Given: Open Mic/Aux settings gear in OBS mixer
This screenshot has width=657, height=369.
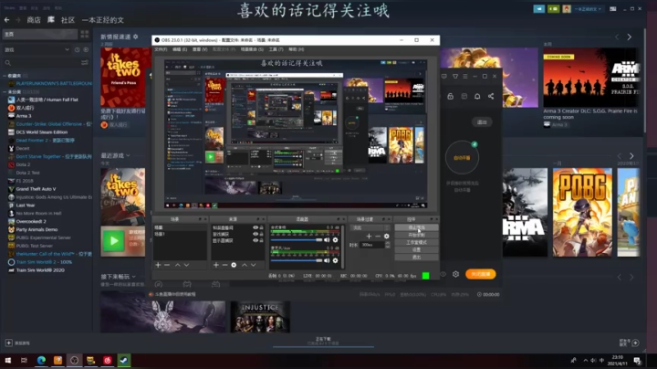Looking at the screenshot, I should pos(335,260).
